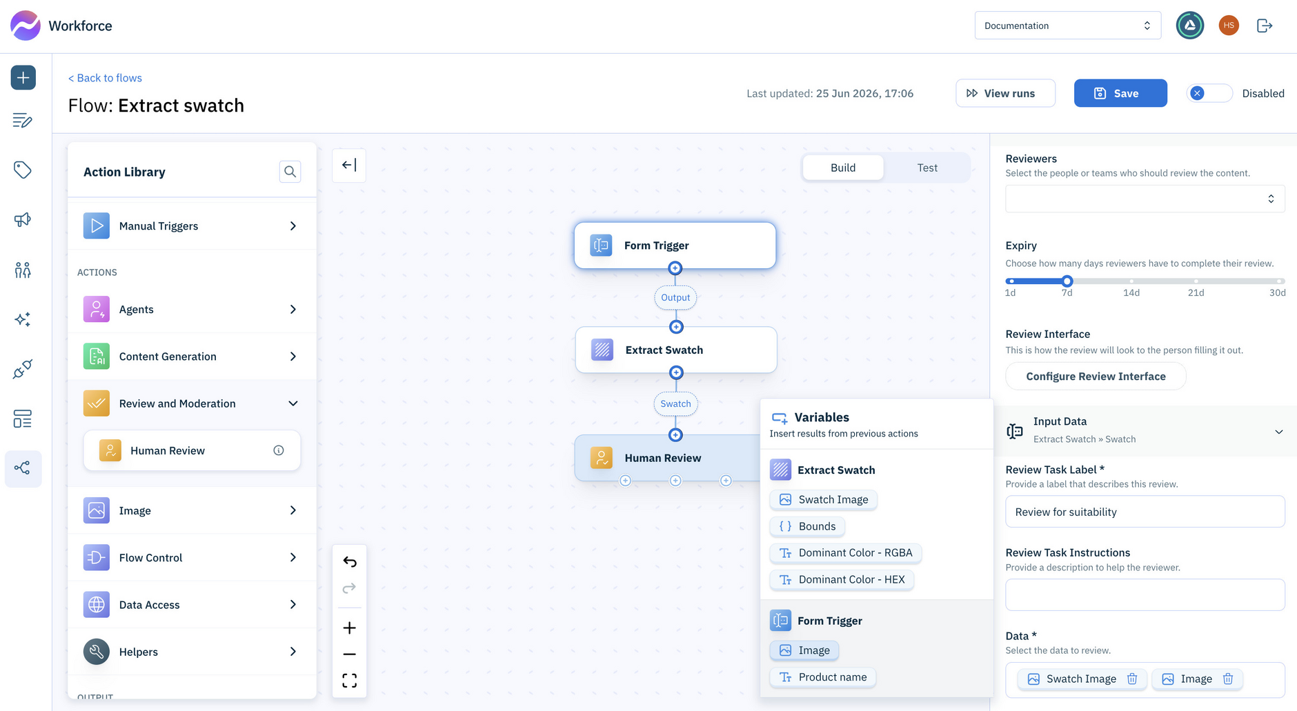Zoom out with the canvas minus icon
This screenshot has height=711, width=1297.
[x=350, y=654]
